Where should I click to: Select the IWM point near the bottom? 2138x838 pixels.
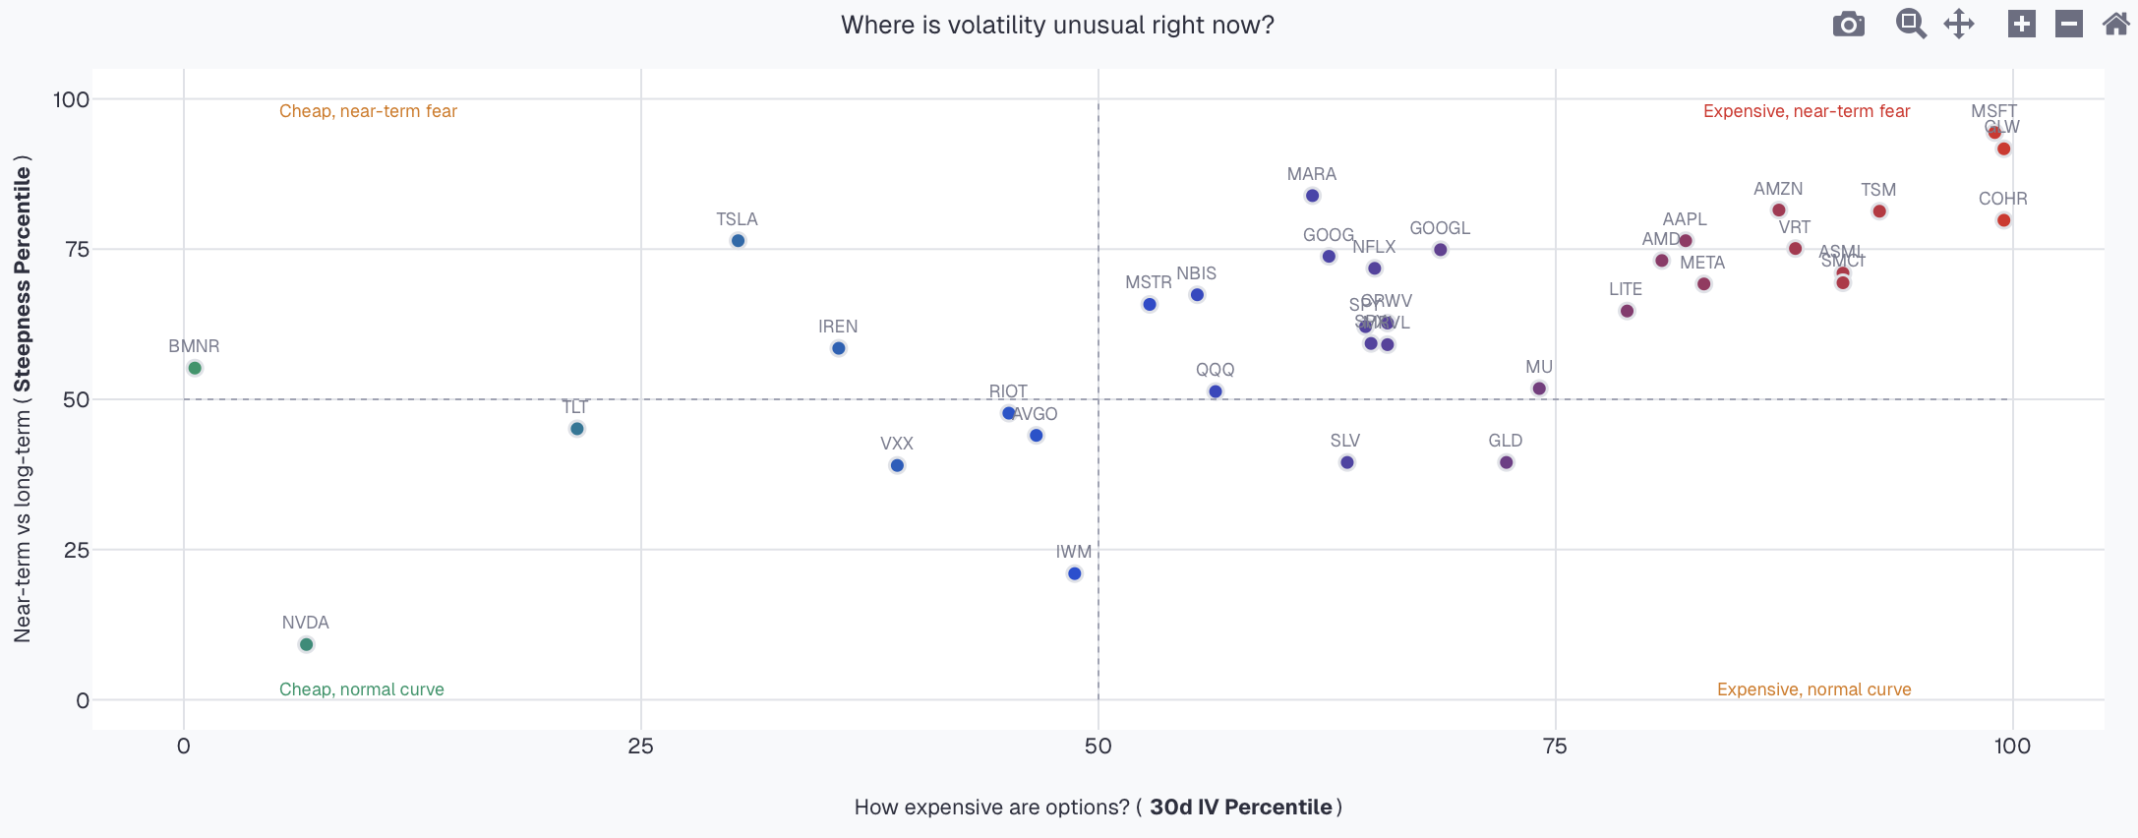pos(1072,571)
